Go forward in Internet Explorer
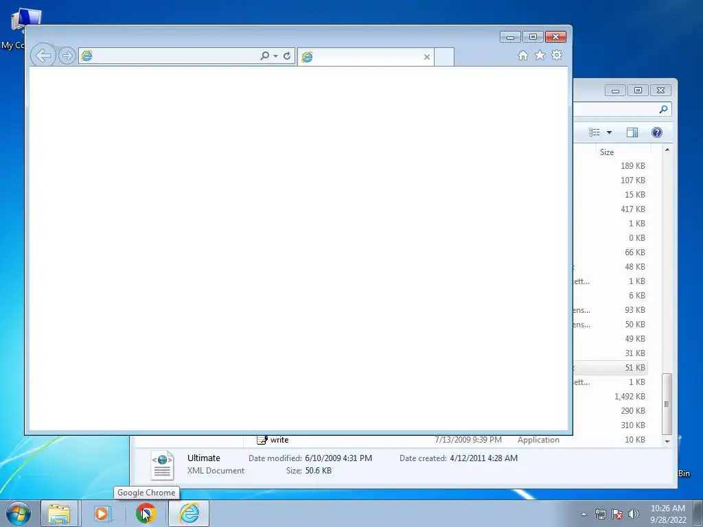Viewport: 703px width, 527px height. click(x=67, y=56)
